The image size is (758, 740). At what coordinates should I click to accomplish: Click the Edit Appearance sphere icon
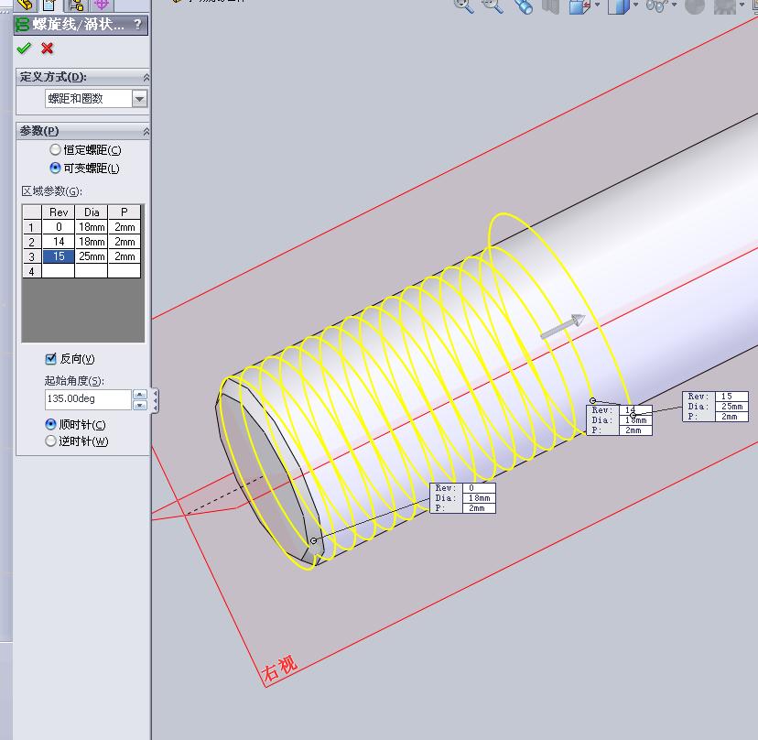click(x=695, y=5)
